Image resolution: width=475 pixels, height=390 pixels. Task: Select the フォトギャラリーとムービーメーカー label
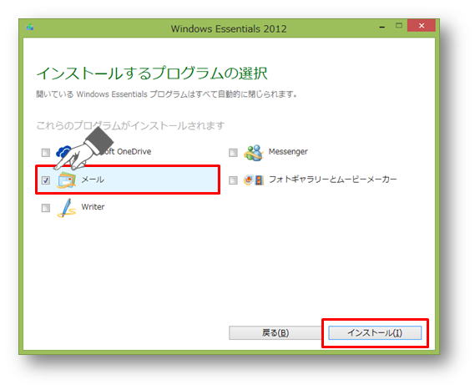(332, 180)
